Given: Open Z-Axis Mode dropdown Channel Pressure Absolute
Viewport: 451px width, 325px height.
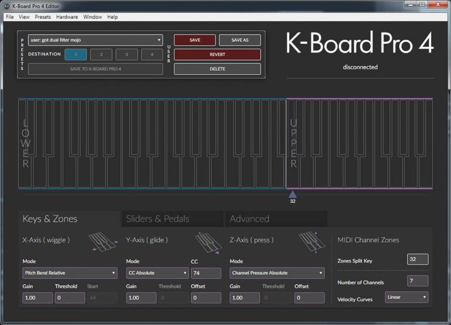Looking at the screenshot, I should point(277,273).
